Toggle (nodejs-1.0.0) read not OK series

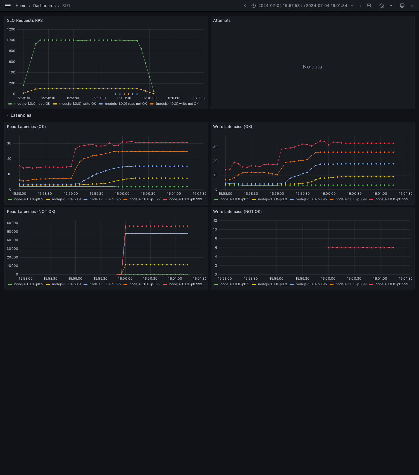pyautogui.click(x=126, y=104)
